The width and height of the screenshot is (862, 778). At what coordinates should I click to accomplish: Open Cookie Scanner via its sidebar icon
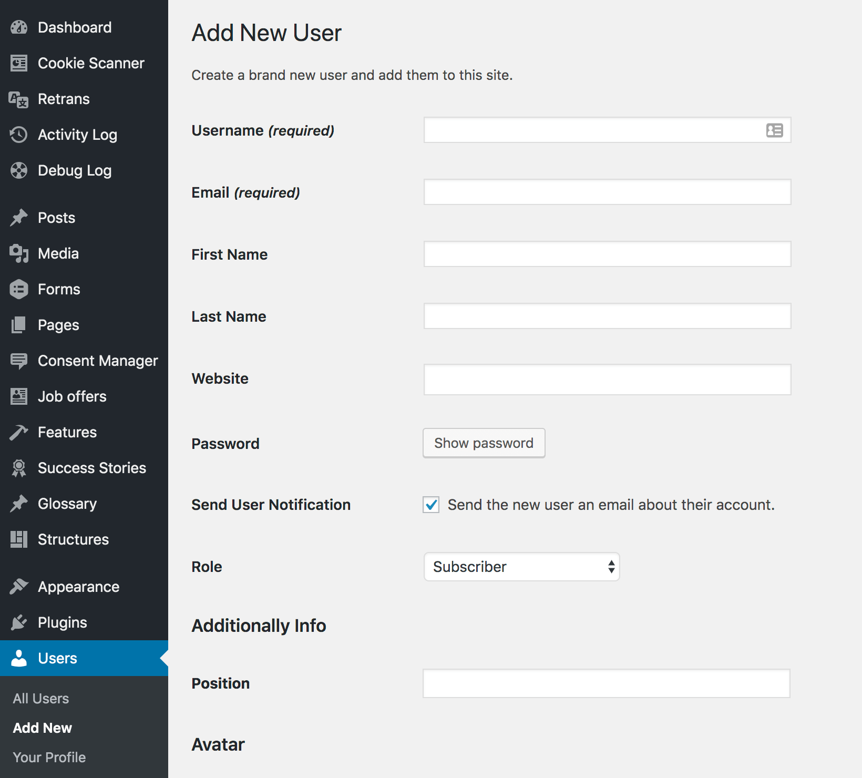19,63
